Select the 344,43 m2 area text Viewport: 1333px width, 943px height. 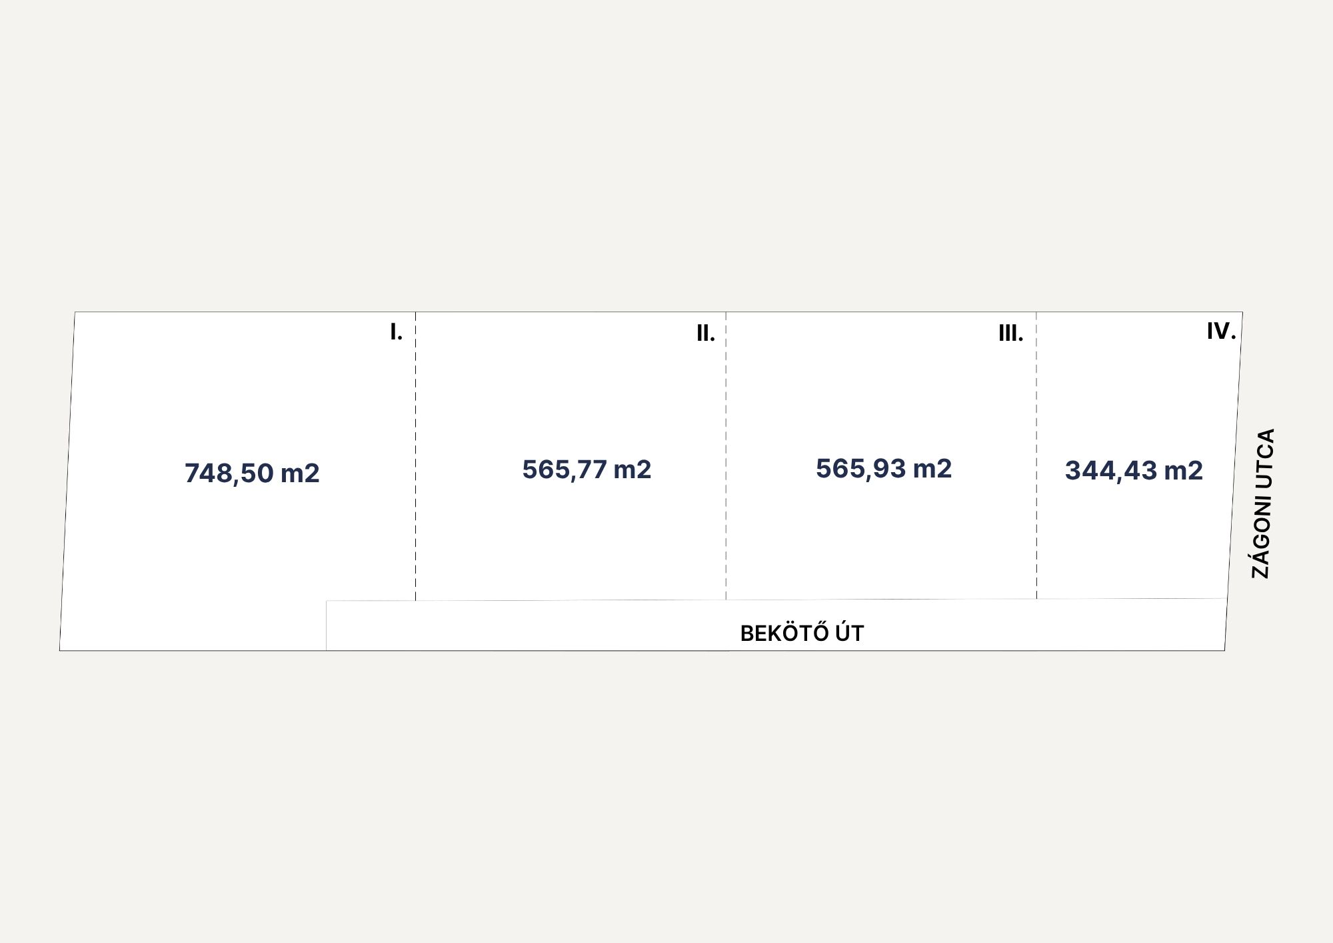pyautogui.click(x=1134, y=471)
